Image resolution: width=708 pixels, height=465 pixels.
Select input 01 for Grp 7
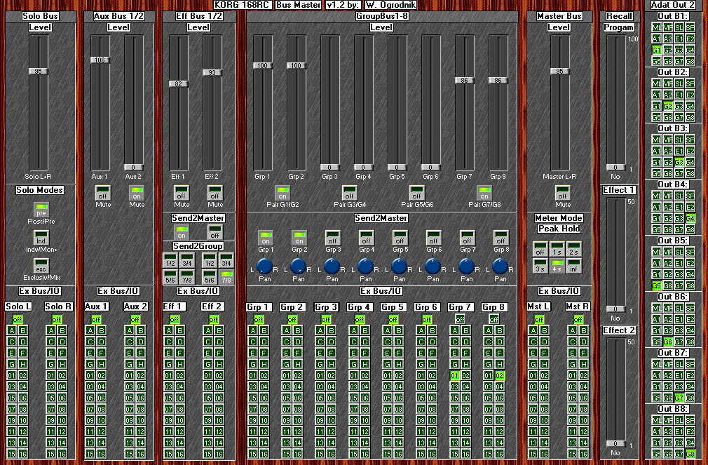click(x=455, y=375)
